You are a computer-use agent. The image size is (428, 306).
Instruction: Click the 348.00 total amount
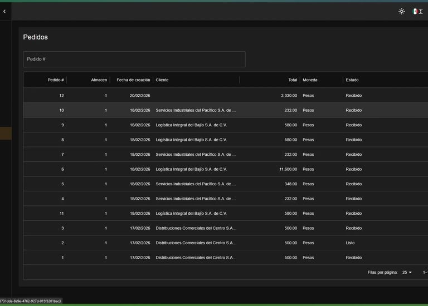[x=291, y=184]
